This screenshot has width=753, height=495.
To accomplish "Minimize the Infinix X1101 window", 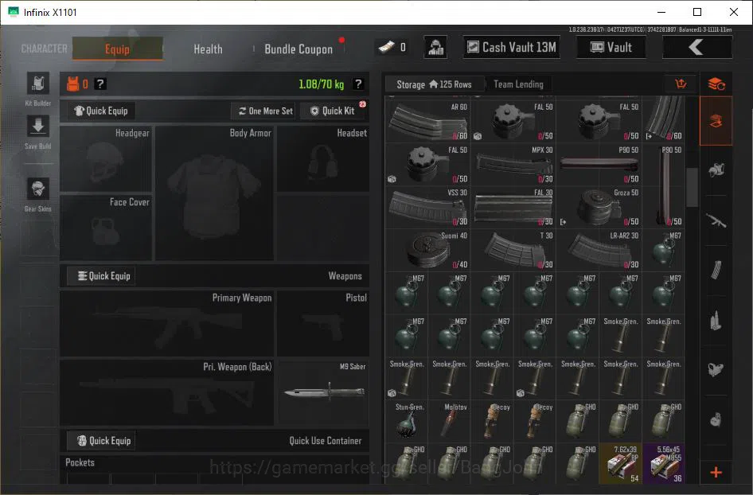I will [x=661, y=12].
